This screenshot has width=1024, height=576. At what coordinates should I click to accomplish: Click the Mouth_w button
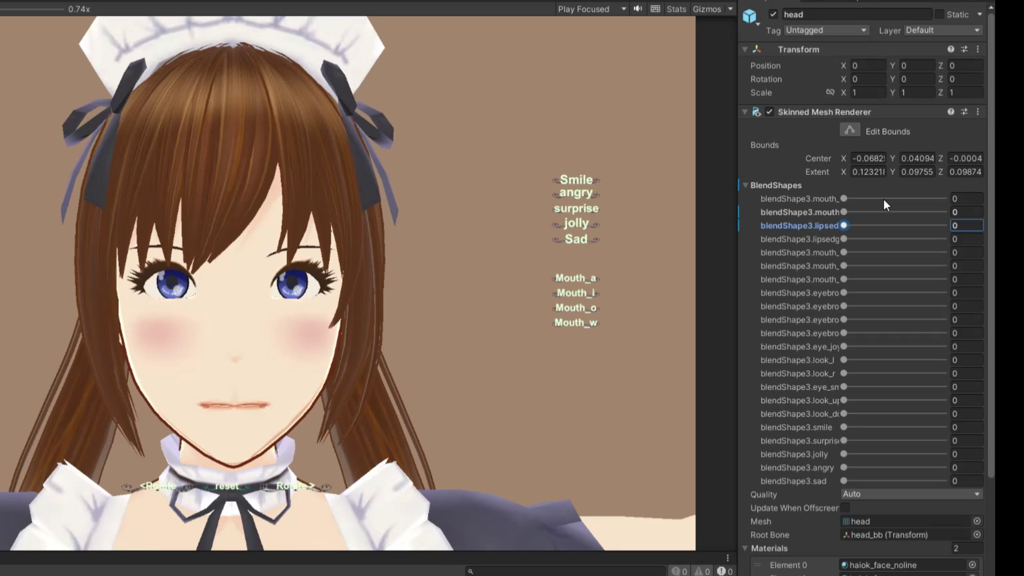[576, 323]
